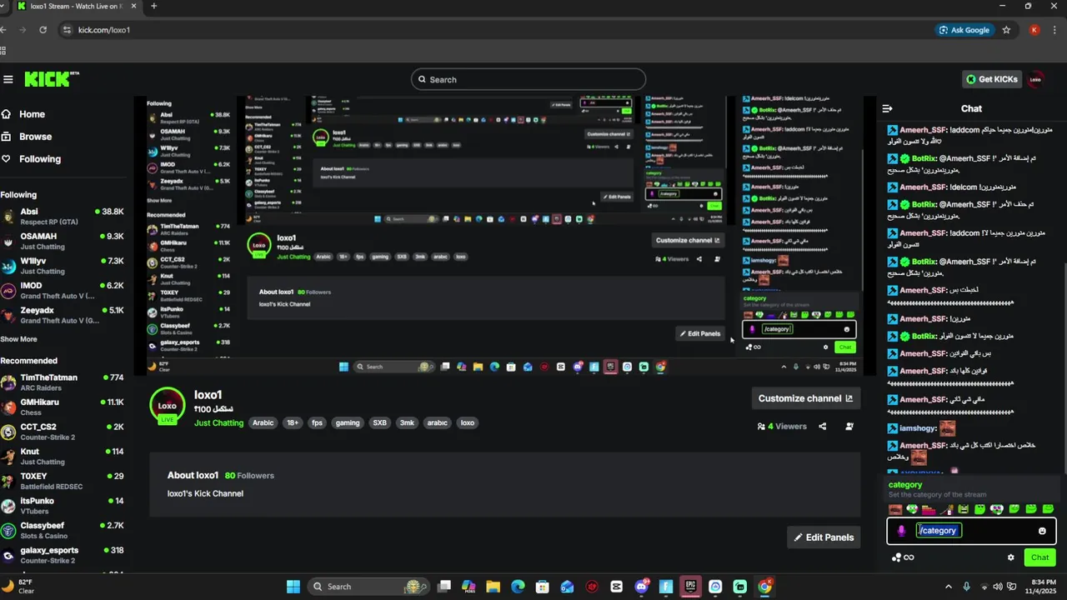Click the 18+ tag under channel name

tap(293, 422)
